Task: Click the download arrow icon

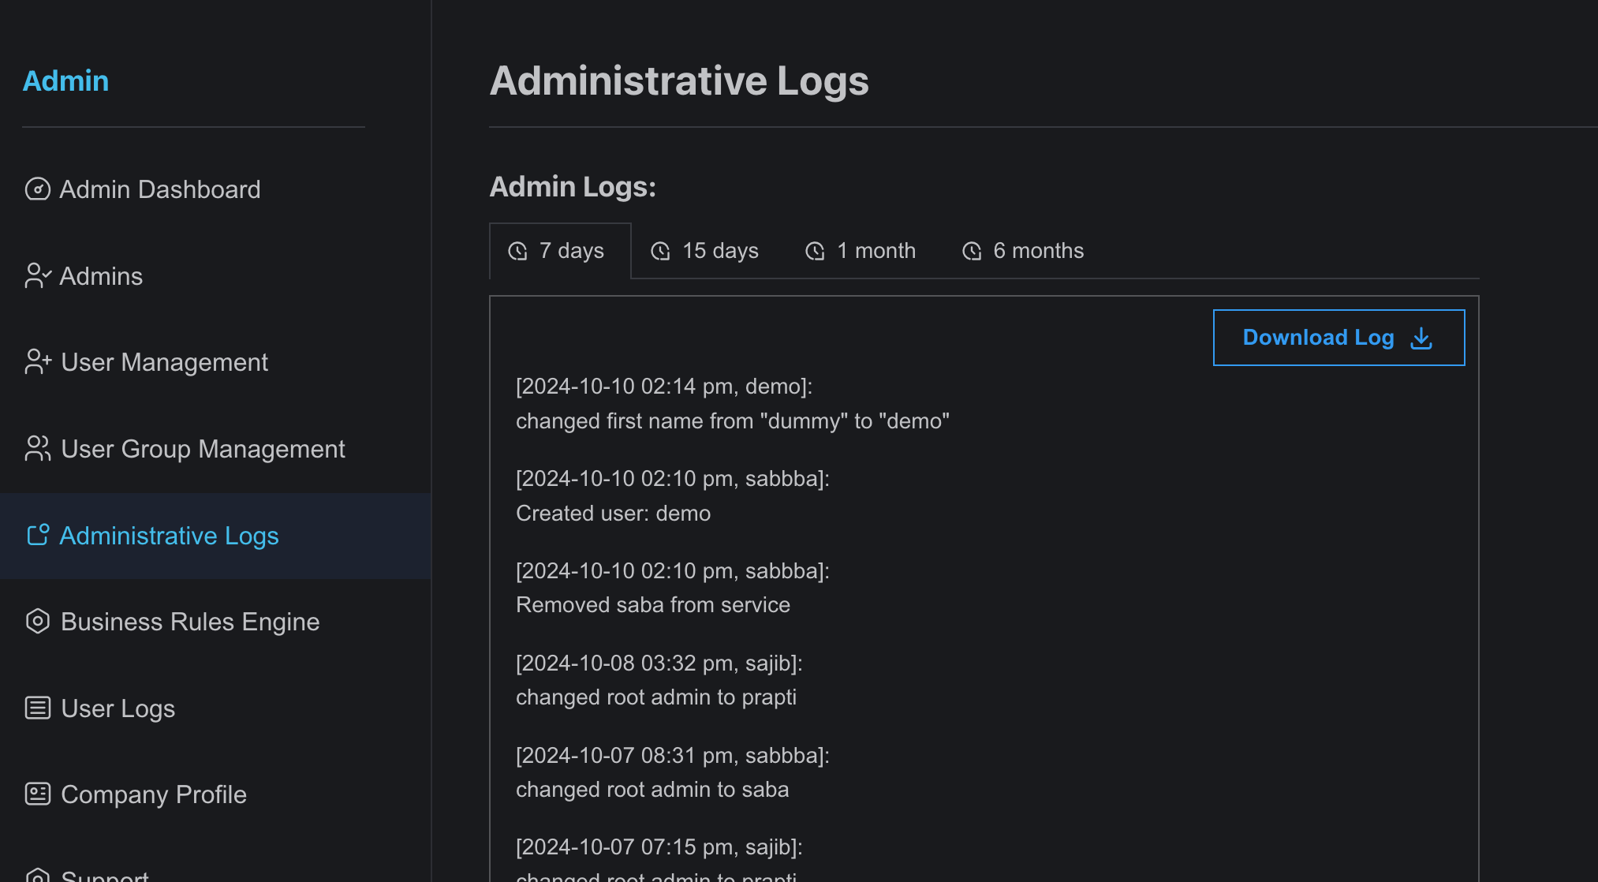Action: (1421, 338)
